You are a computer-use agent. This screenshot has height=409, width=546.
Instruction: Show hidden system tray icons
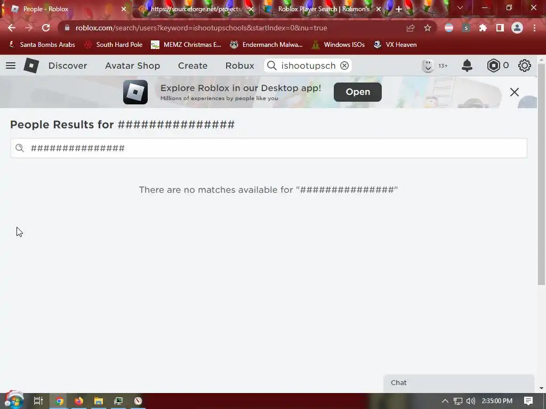[445, 401]
